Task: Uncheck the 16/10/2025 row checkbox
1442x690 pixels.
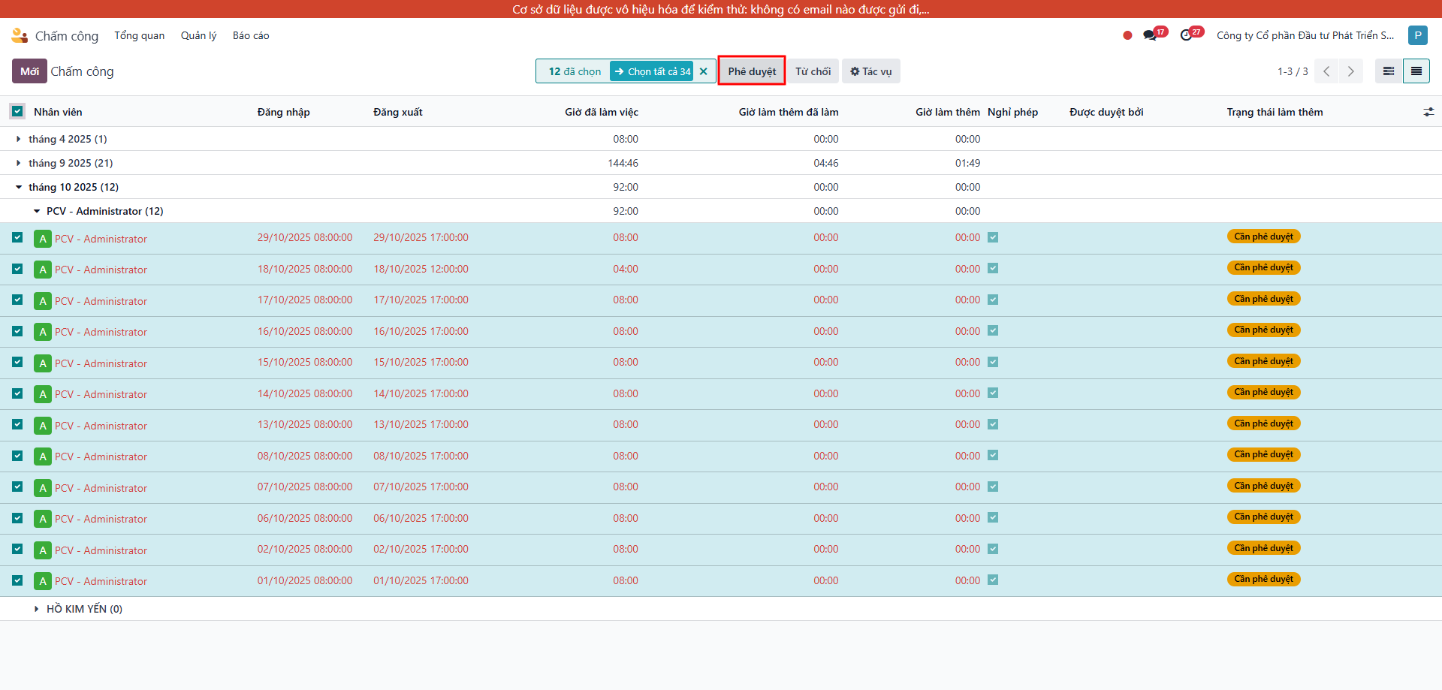Action: [17, 331]
